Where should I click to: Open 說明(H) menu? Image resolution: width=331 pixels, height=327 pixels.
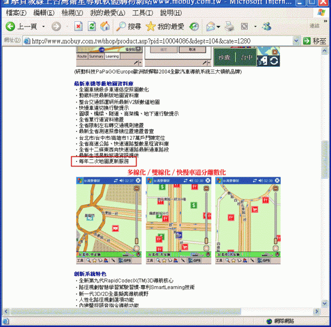click(x=171, y=13)
